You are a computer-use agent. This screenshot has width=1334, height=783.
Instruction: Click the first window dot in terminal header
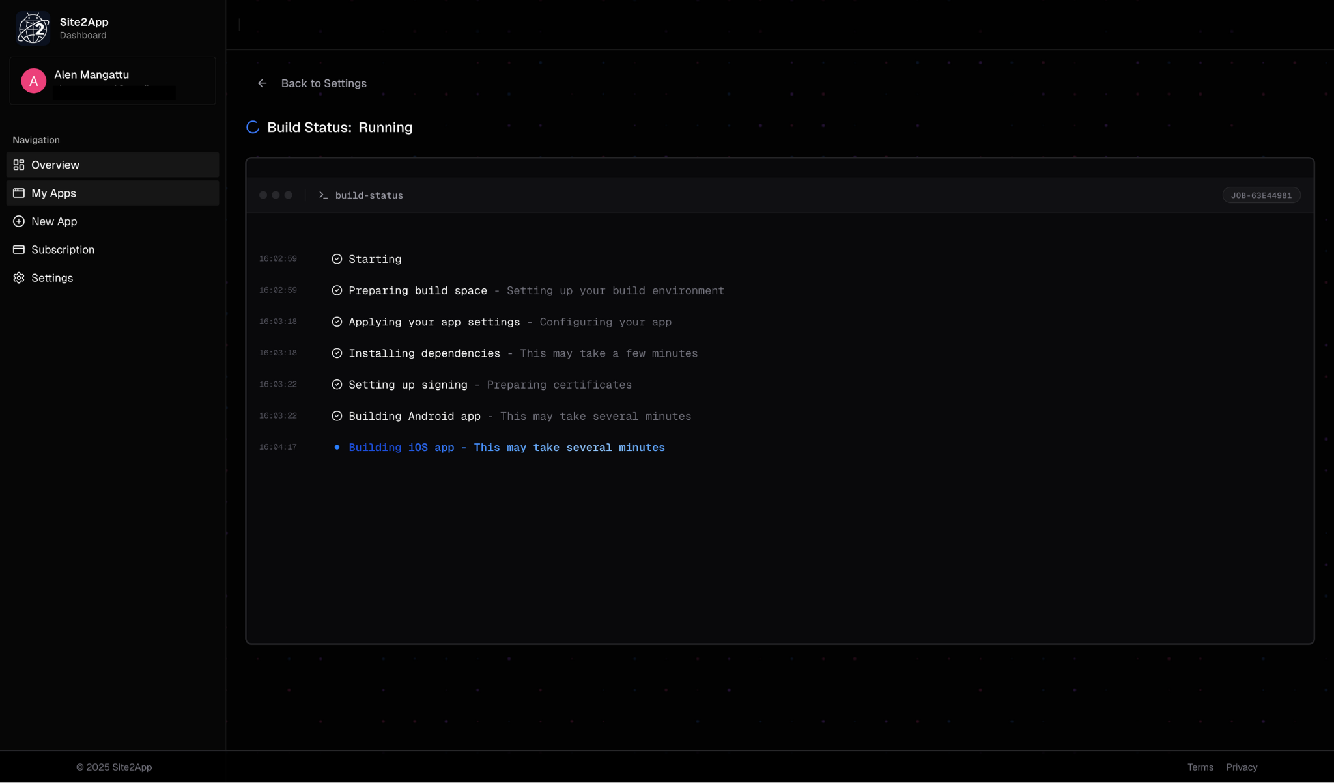point(263,195)
